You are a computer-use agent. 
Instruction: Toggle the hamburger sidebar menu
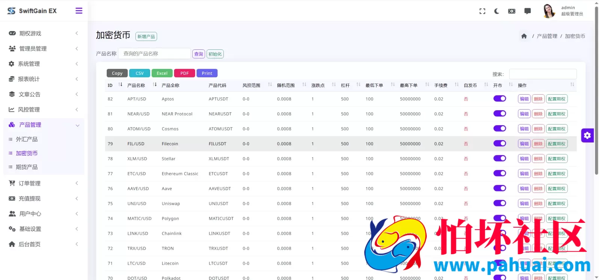(x=79, y=10)
